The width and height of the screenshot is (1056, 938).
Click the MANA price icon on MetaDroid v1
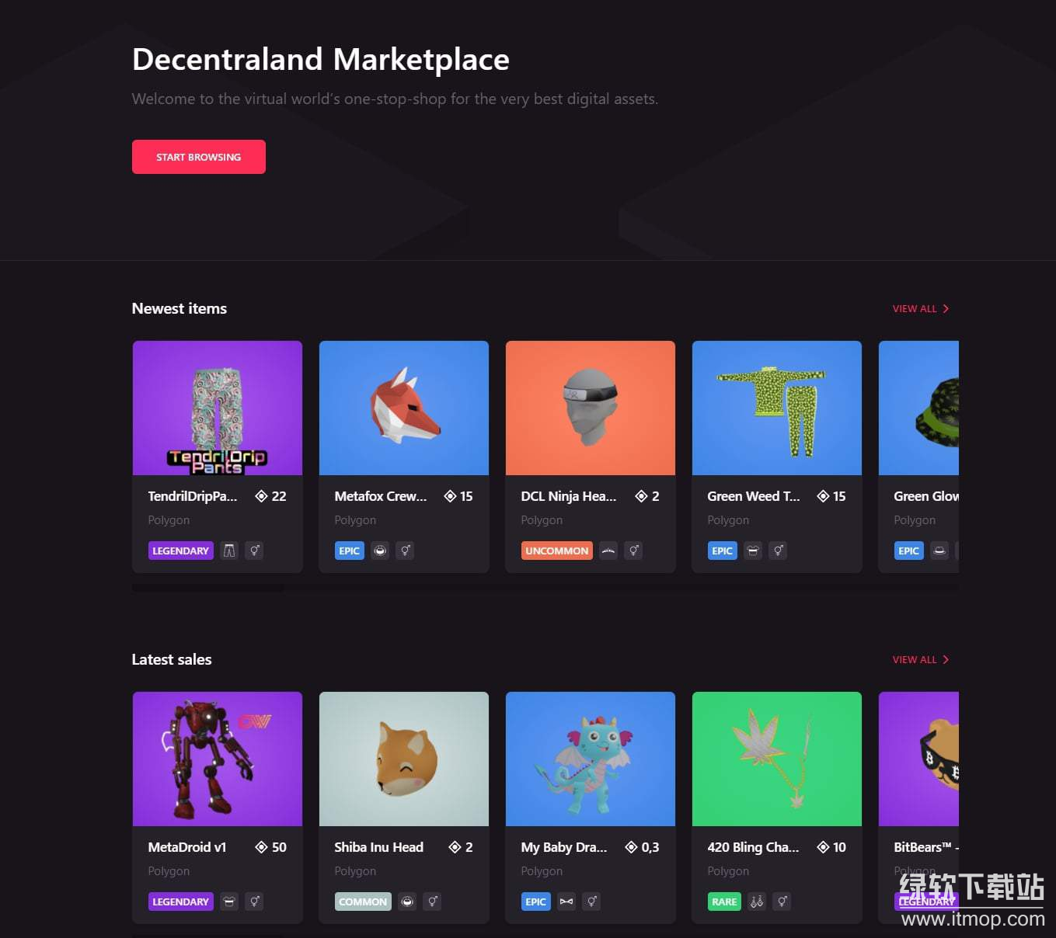[261, 847]
